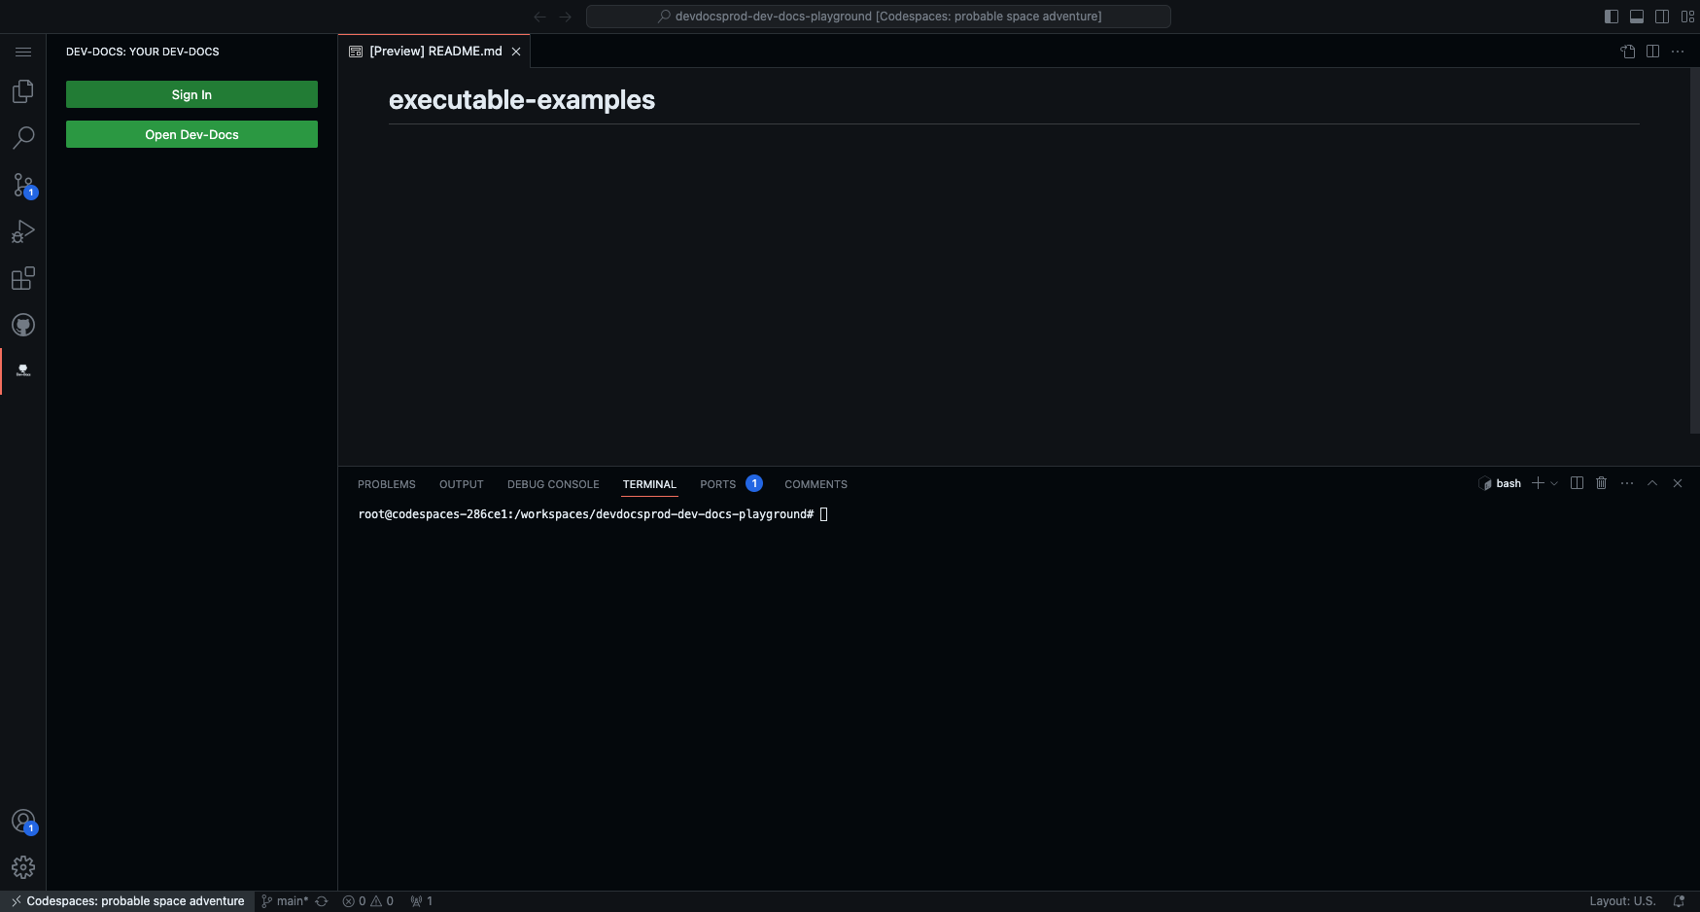Screen dimensions: 1700x912
Task: Maximize the panel size with chevron
Action: [1652, 483]
